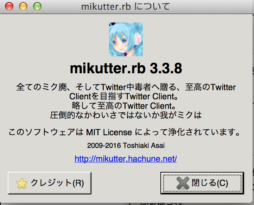Click the "mikutter.rb について" window title

(x=125, y=7)
